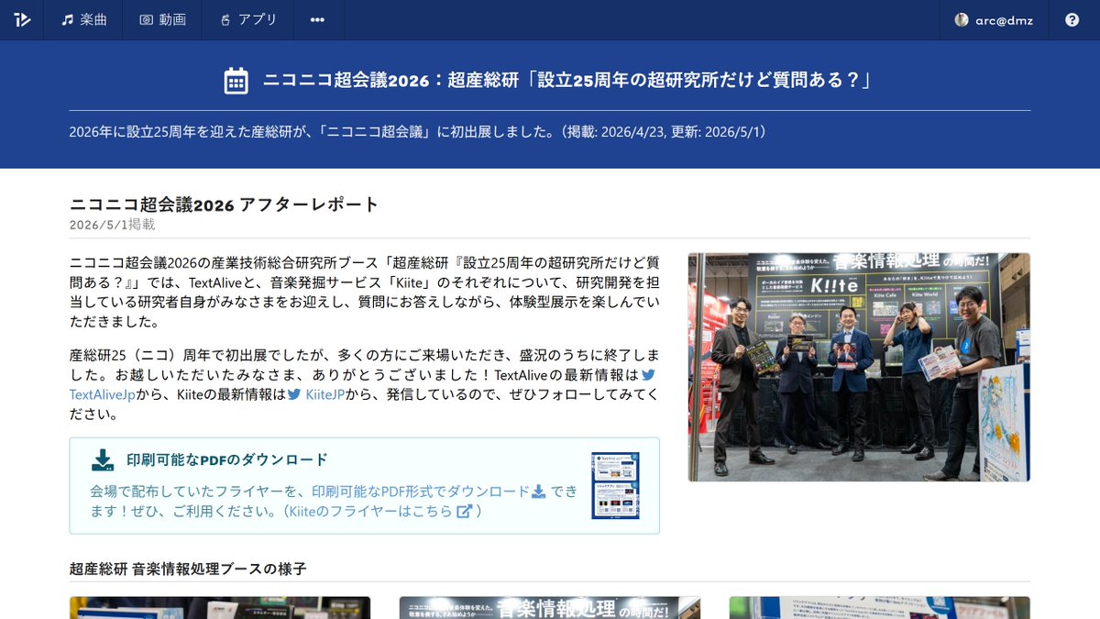Click the 2026/5/1掲載 date text
The image size is (1100, 619).
pos(113,224)
